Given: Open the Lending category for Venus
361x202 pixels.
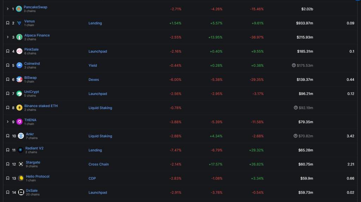Looking at the screenshot, I should 95,23.
